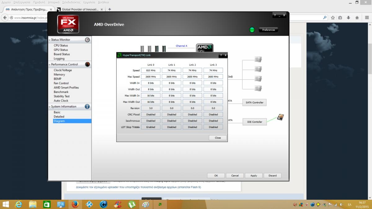
Task: Open Clock/Voltage settings
Action: [63, 70]
